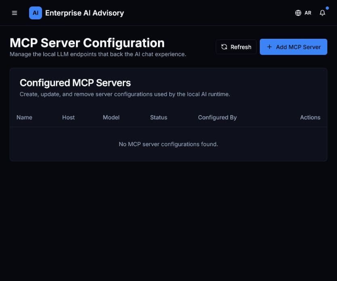The width and height of the screenshot is (337, 281).
Task: Select the Name column header
Action: (x=24, y=117)
